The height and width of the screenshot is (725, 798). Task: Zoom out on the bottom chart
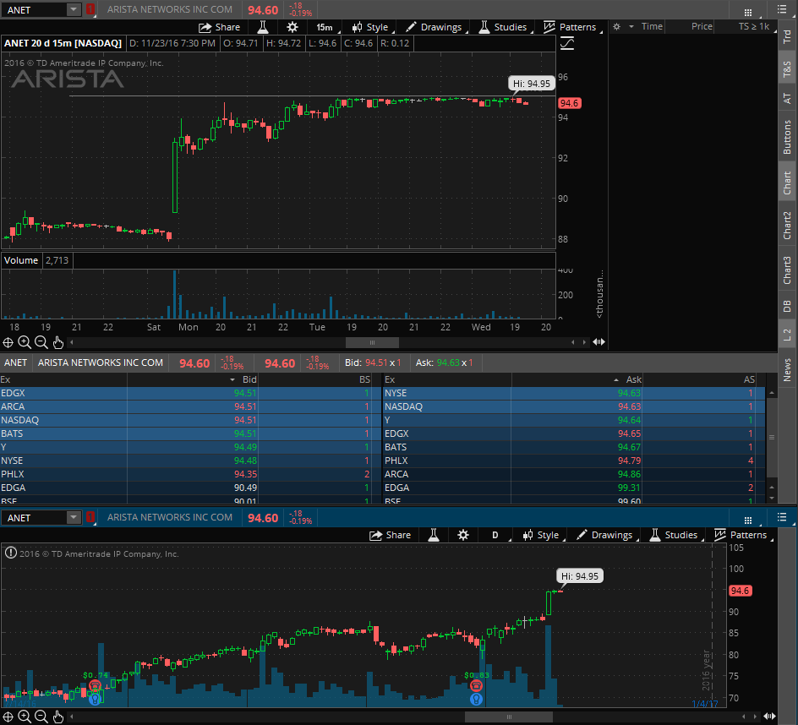[41, 717]
